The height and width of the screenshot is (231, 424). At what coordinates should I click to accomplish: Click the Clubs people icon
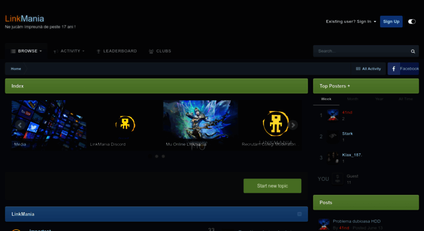pyautogui.click(x=151, y=51)
